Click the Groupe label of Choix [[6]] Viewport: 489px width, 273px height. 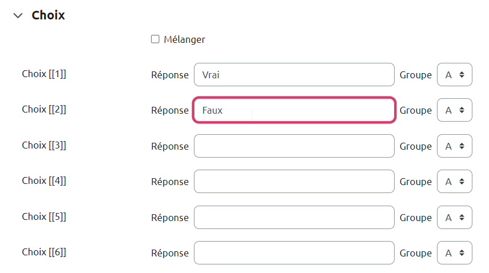point(415,253)
